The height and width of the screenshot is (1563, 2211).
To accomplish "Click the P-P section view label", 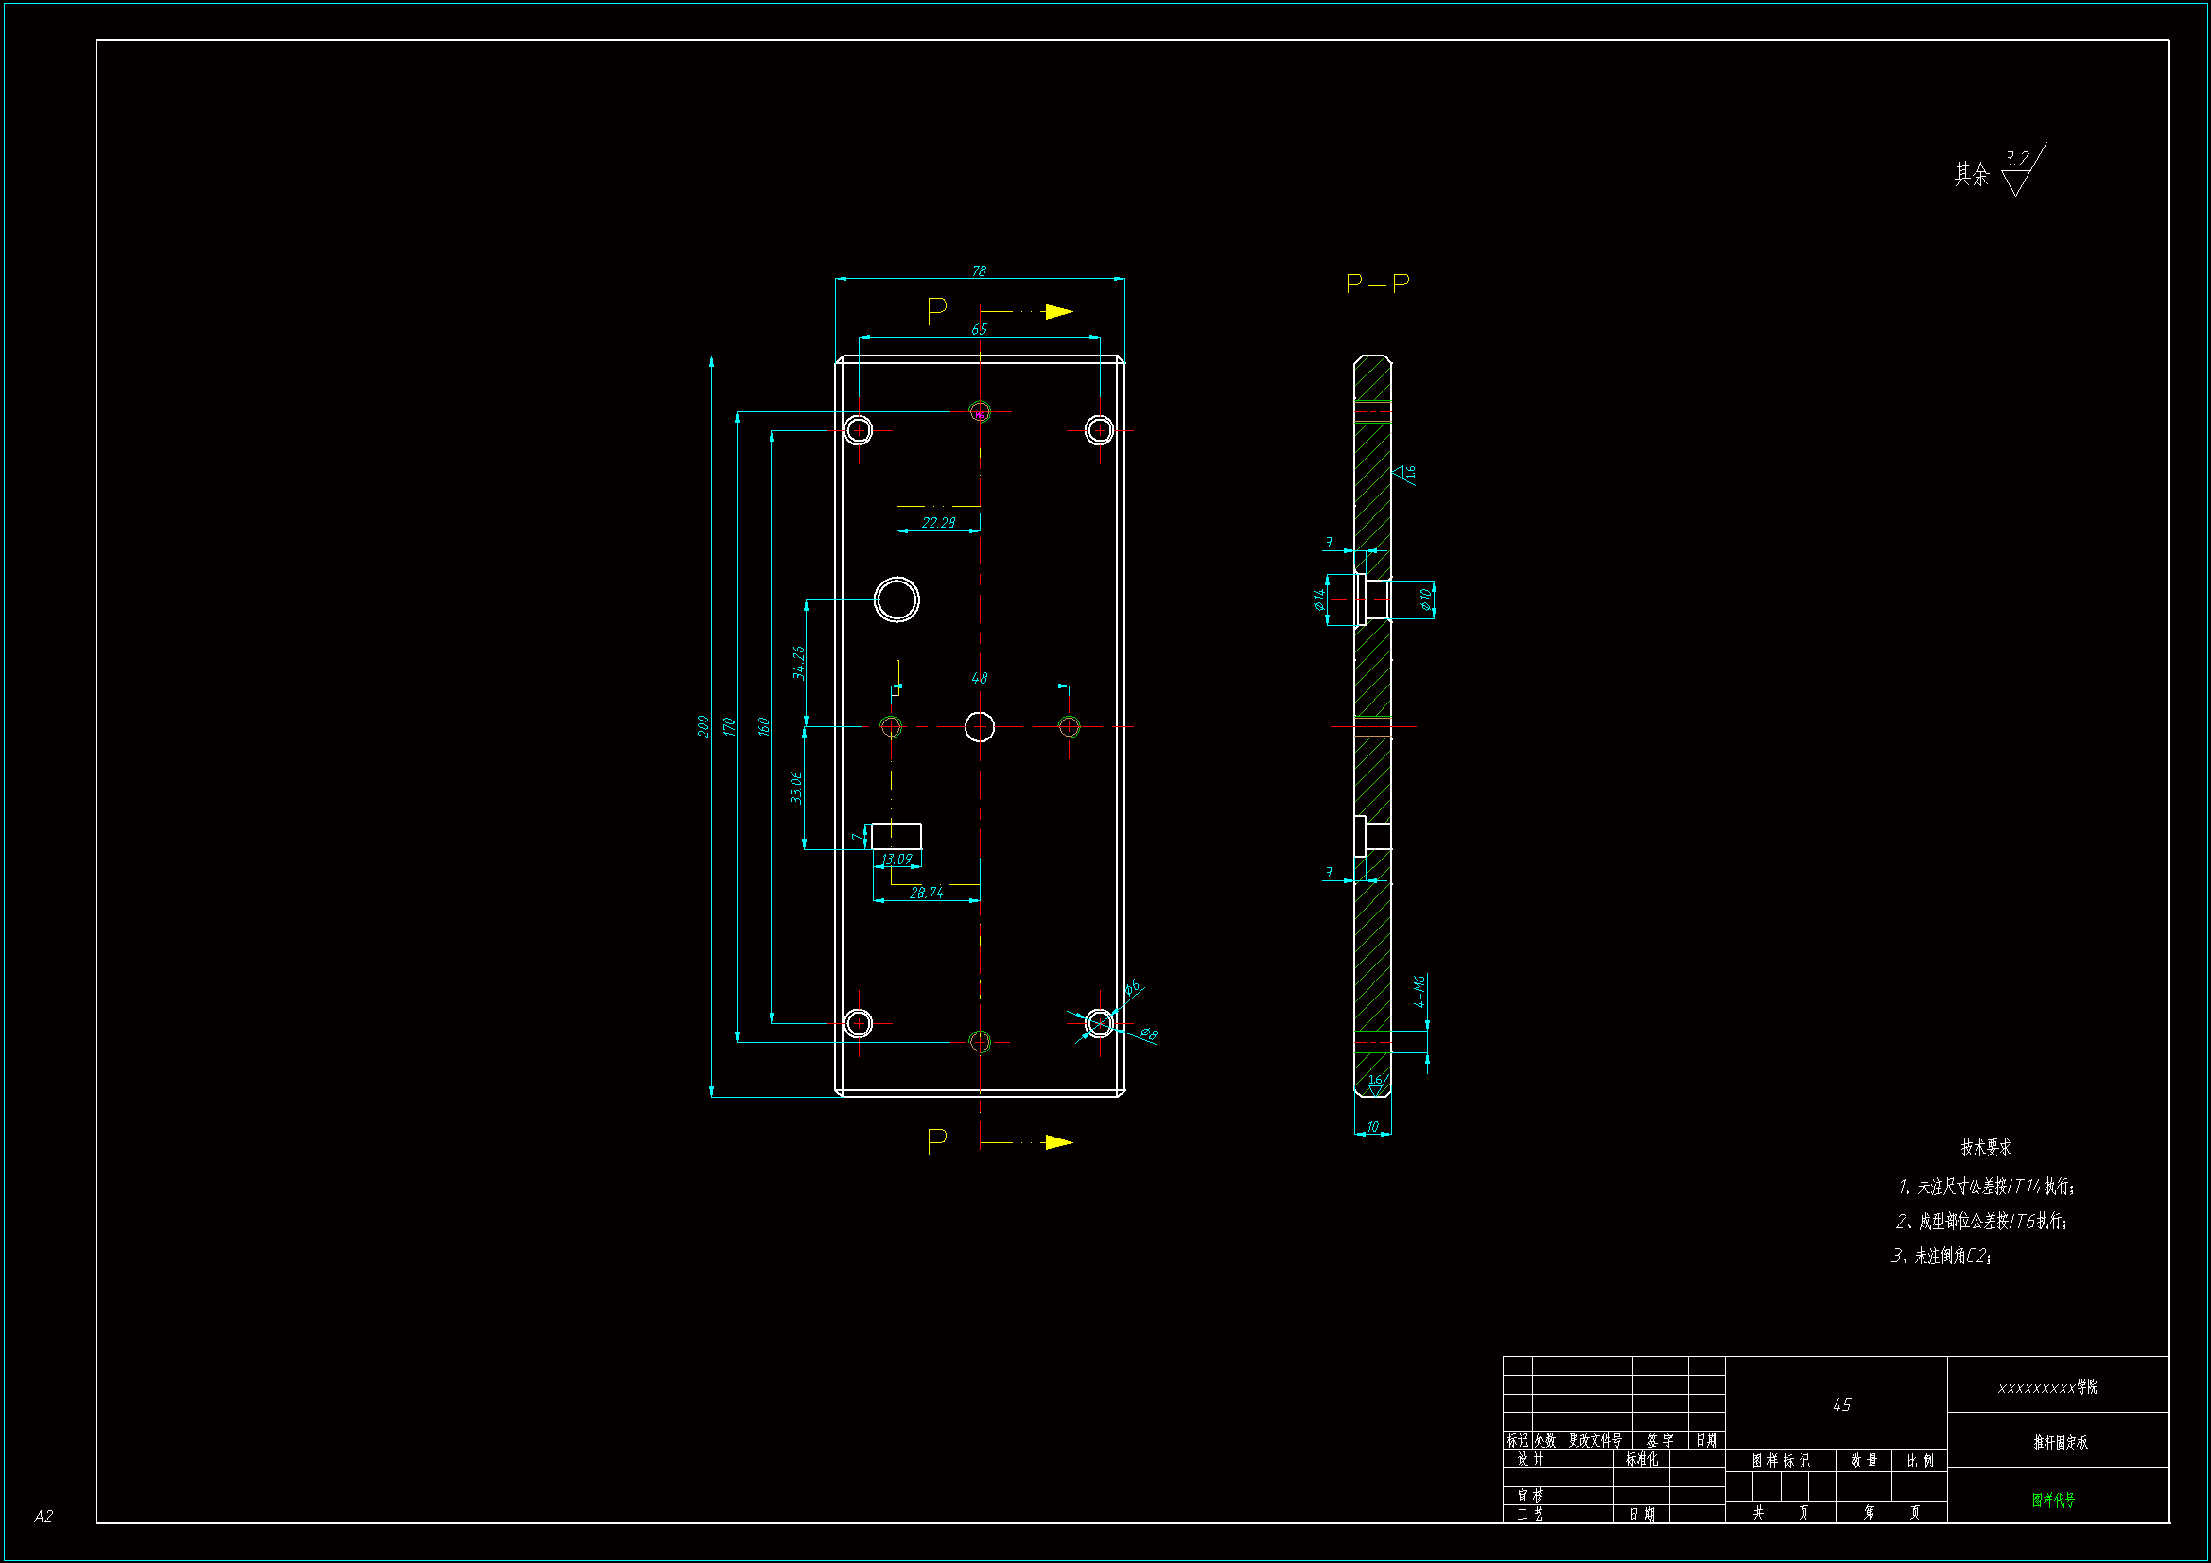I will pos(1377,283).
